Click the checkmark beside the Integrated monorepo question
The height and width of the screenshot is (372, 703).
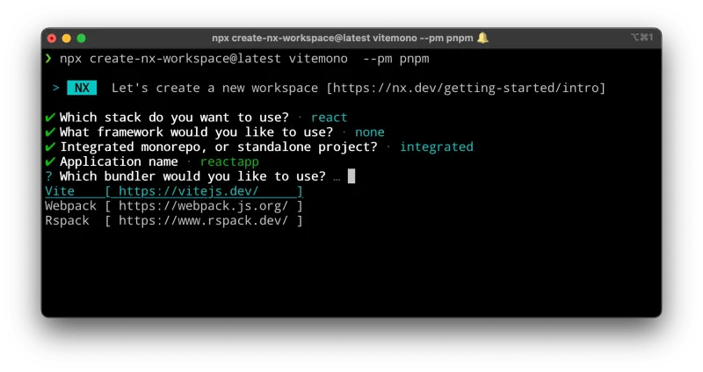[x=50, y=147]
